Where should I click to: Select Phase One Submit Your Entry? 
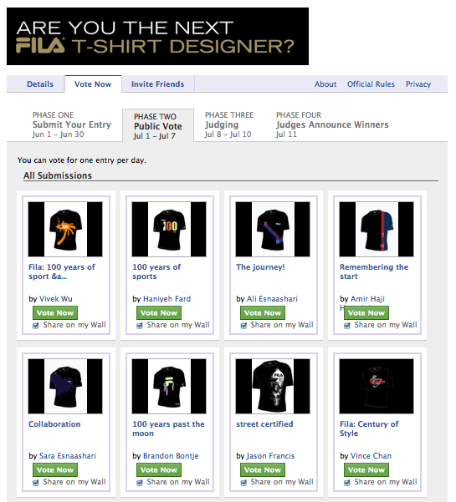coord(72,124)
